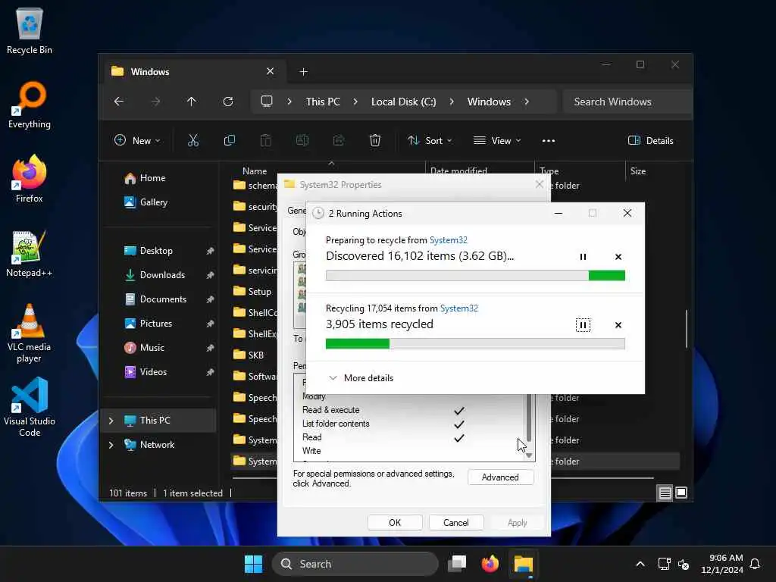This screenshot has width=776, height=582.
Task: Click the chevron after This PC in the address bar
Action: [355, 102]
